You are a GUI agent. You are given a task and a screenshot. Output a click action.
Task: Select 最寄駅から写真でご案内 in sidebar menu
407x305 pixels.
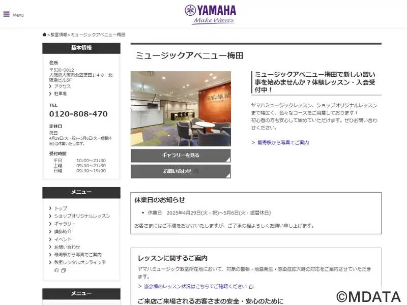pyautogui.click(x=78, y=255)
